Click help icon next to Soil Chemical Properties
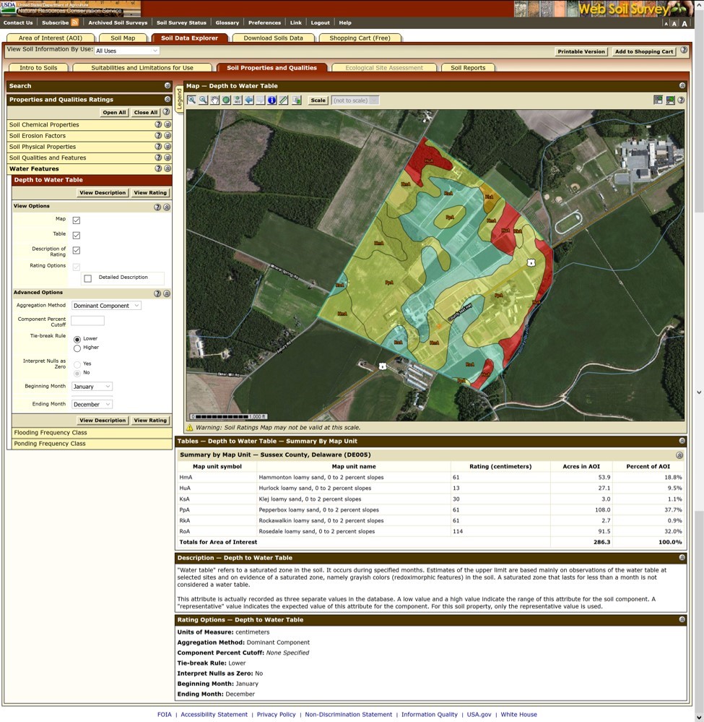The image size is (704, 722). pos(158,125)
